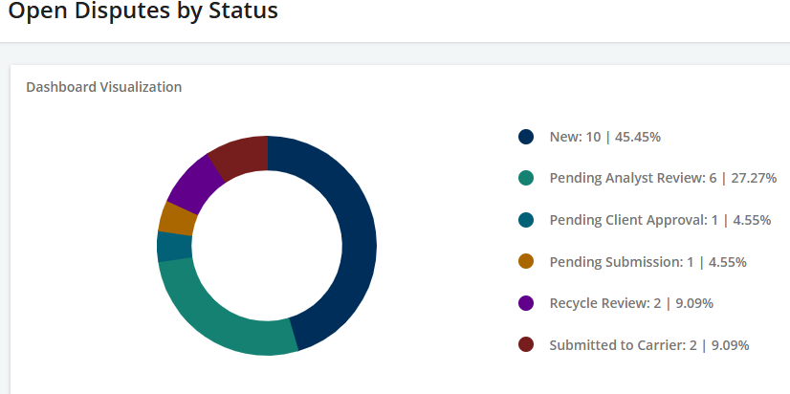The height and width of the screenshot is (394, 790).
Task: Select the 'Submitted to Carrier: 2 | 9.09%' label
Action: [649, 345]
